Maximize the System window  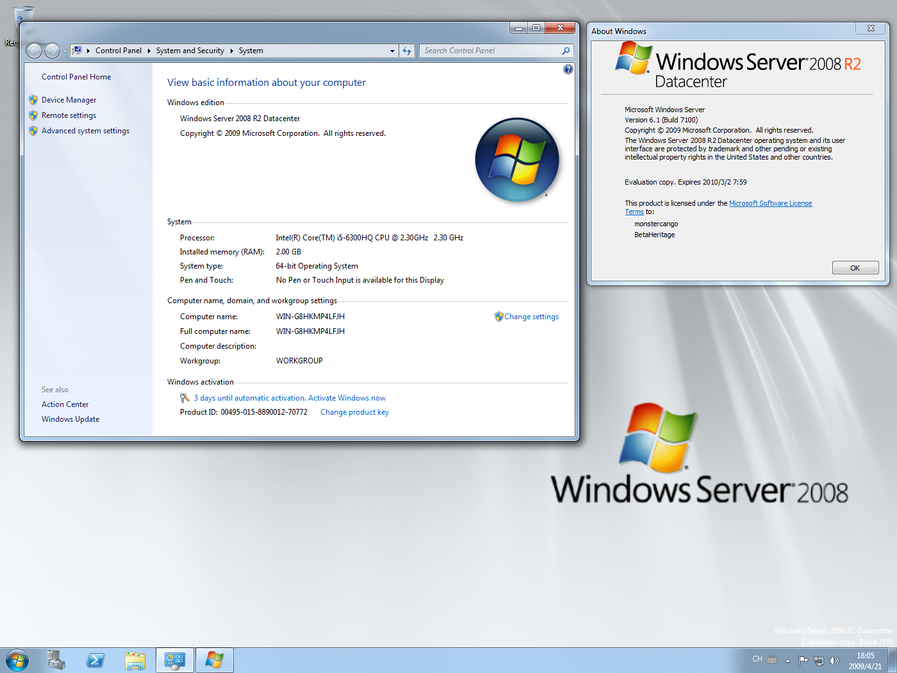(536, 28)
